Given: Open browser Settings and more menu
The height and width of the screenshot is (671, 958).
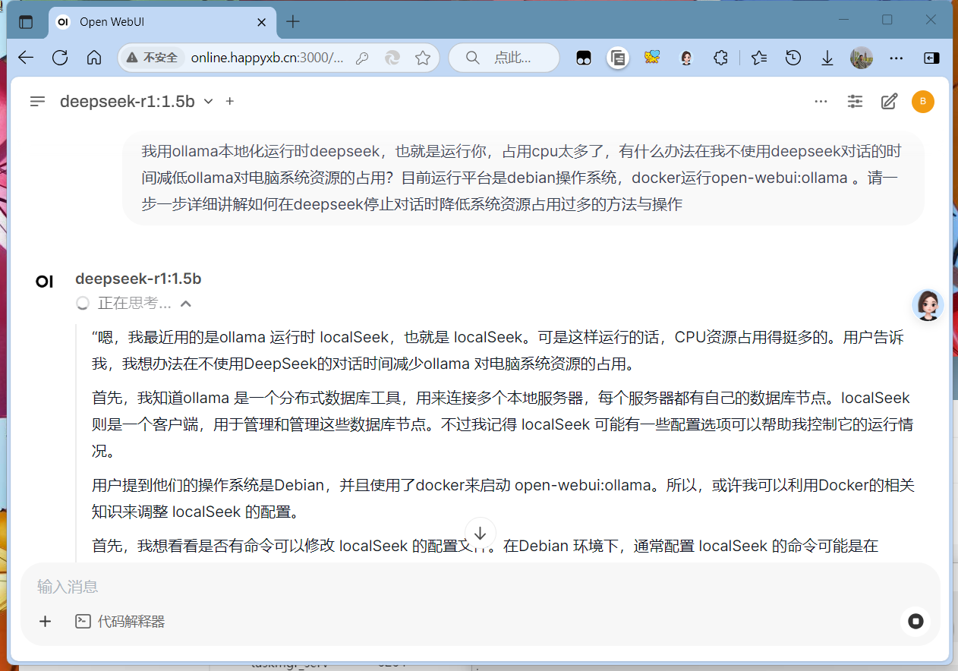Looking at the screenshot, I should coord(897,58).
